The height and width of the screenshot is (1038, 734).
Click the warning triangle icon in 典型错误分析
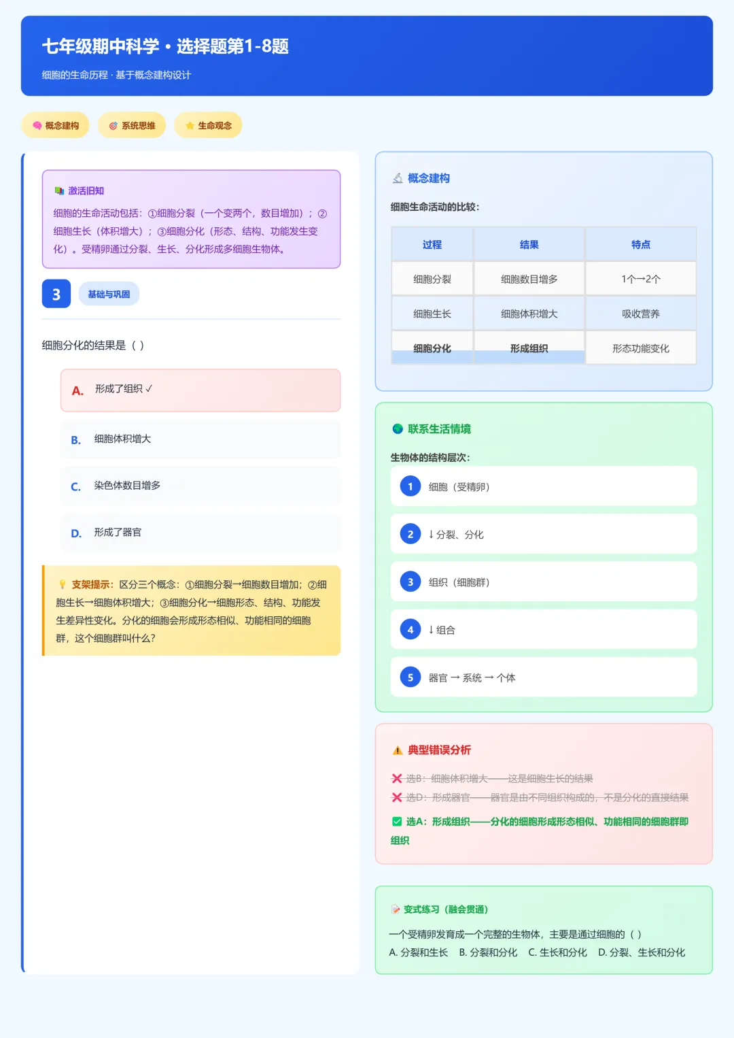click(x=396, y=750)
